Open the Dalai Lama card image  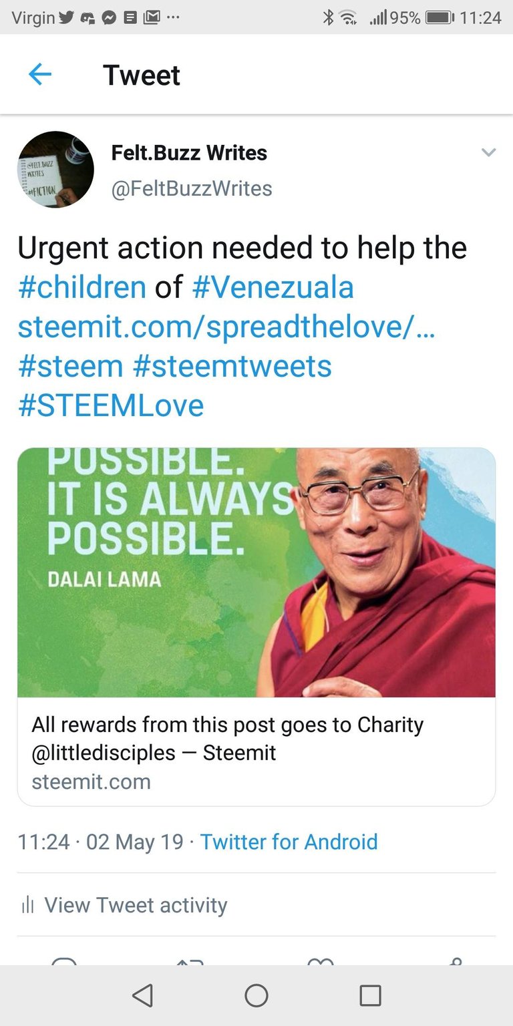pyautogui.click(x=256, y=572)
